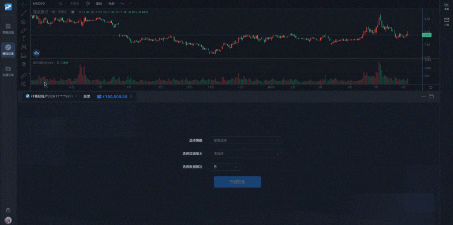Open the strategy backtest sidebar item (策略回测)

click(8, 28)
